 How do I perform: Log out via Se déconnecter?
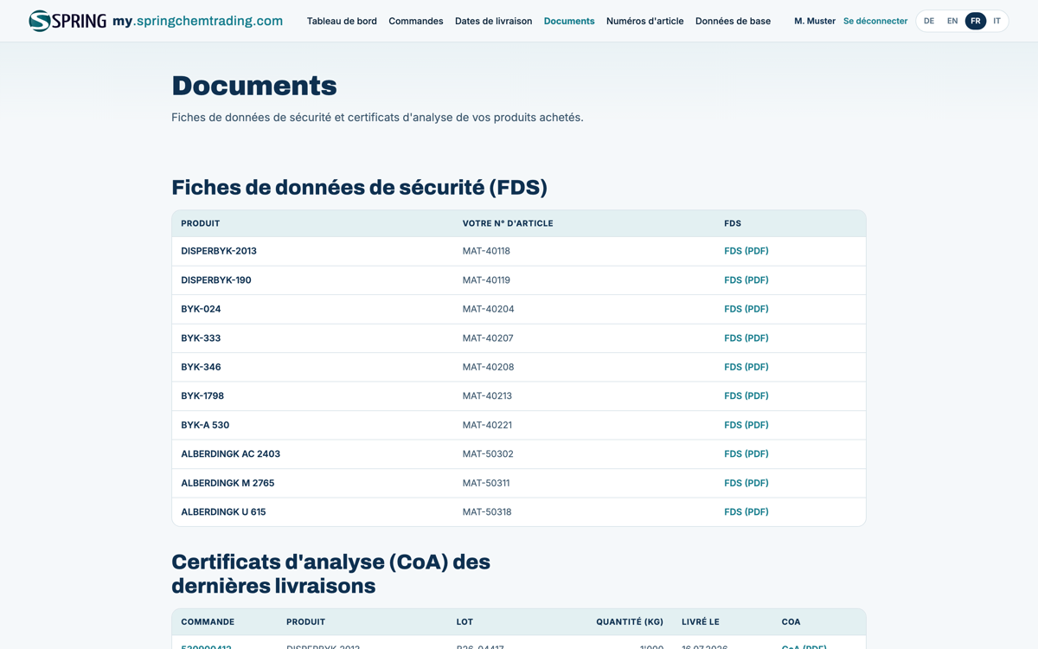click(875, 21)
